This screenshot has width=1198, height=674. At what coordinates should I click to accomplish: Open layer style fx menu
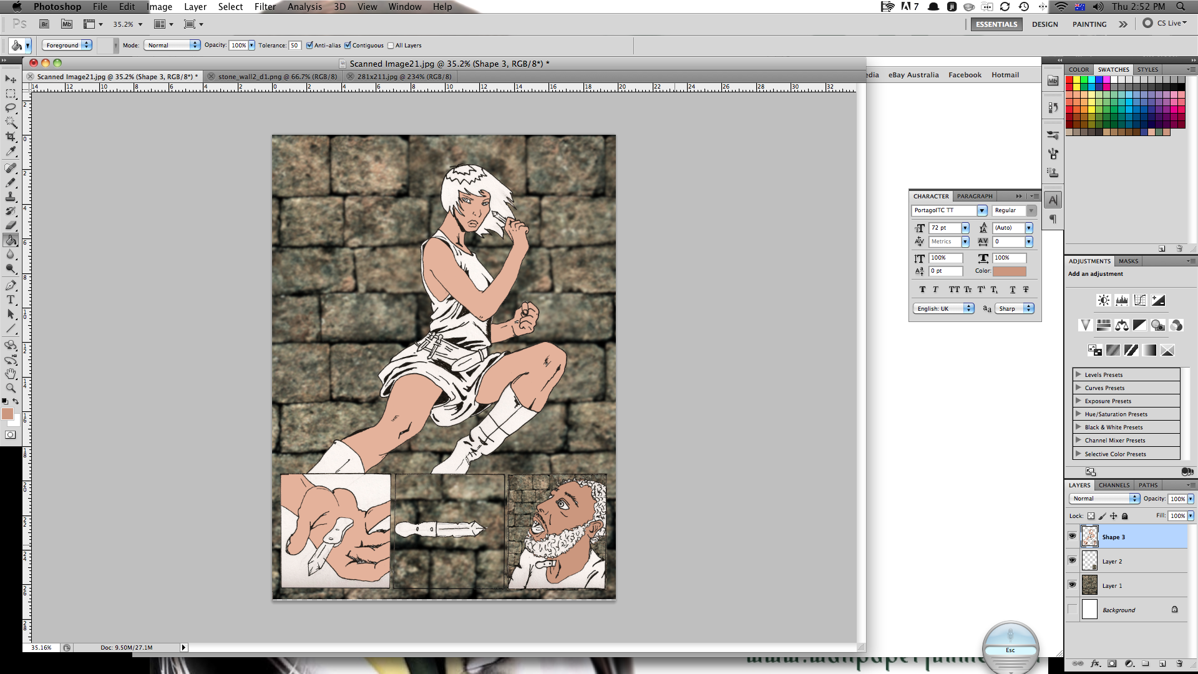click(1095, 663)
